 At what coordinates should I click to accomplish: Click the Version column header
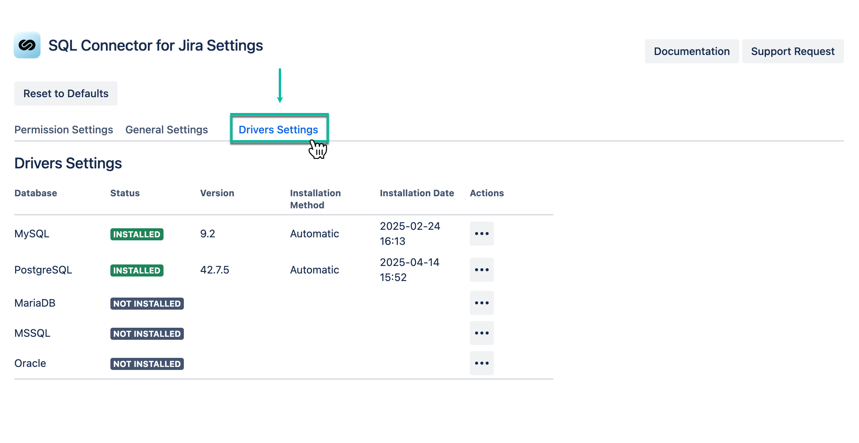coord(217,193)
